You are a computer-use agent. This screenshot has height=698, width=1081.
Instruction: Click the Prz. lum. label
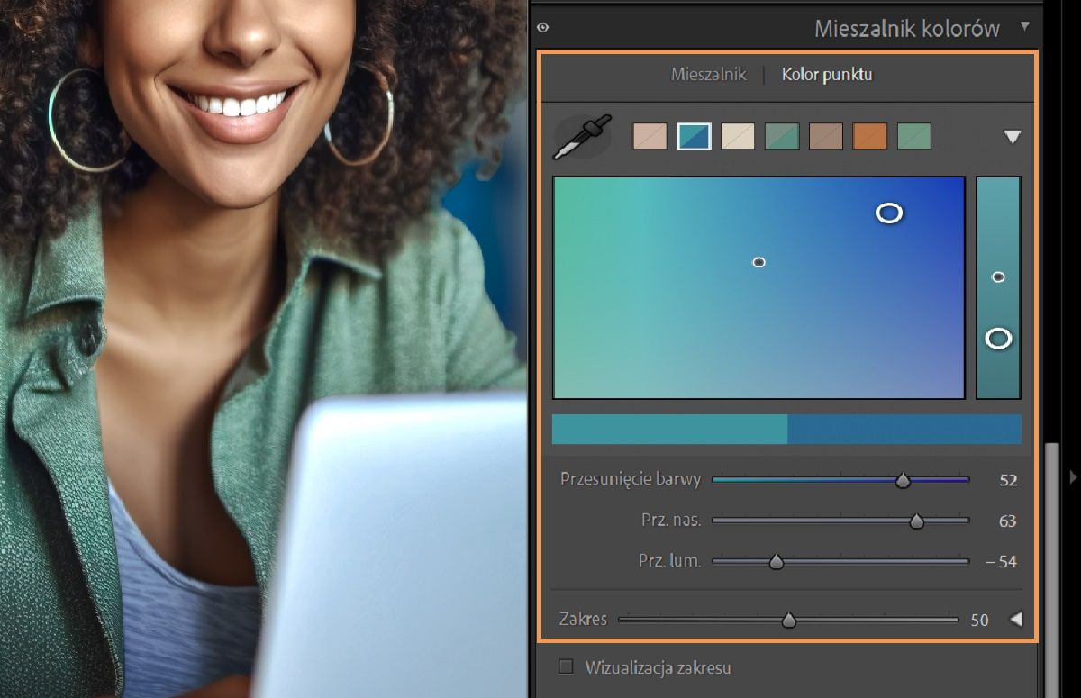pyautogui.click(x=669, y=560)
